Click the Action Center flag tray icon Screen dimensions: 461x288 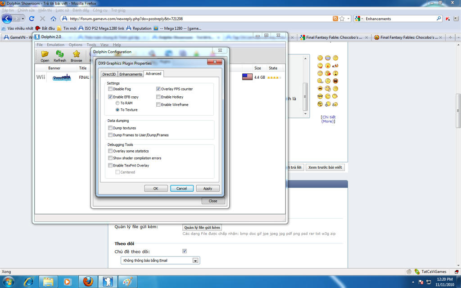tap(421, 282)
